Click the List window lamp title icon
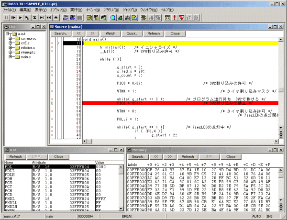 pyautogui.click(x=6, y=27)
